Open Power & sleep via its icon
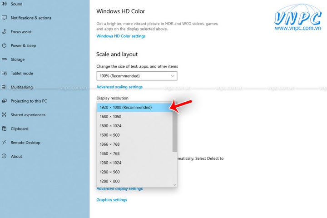The height and width of the screenshot is (218, 327). point(4,46)
